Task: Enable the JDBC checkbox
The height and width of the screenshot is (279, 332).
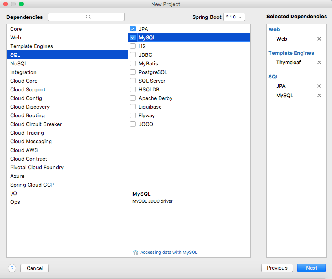Action: click(133, 55)
